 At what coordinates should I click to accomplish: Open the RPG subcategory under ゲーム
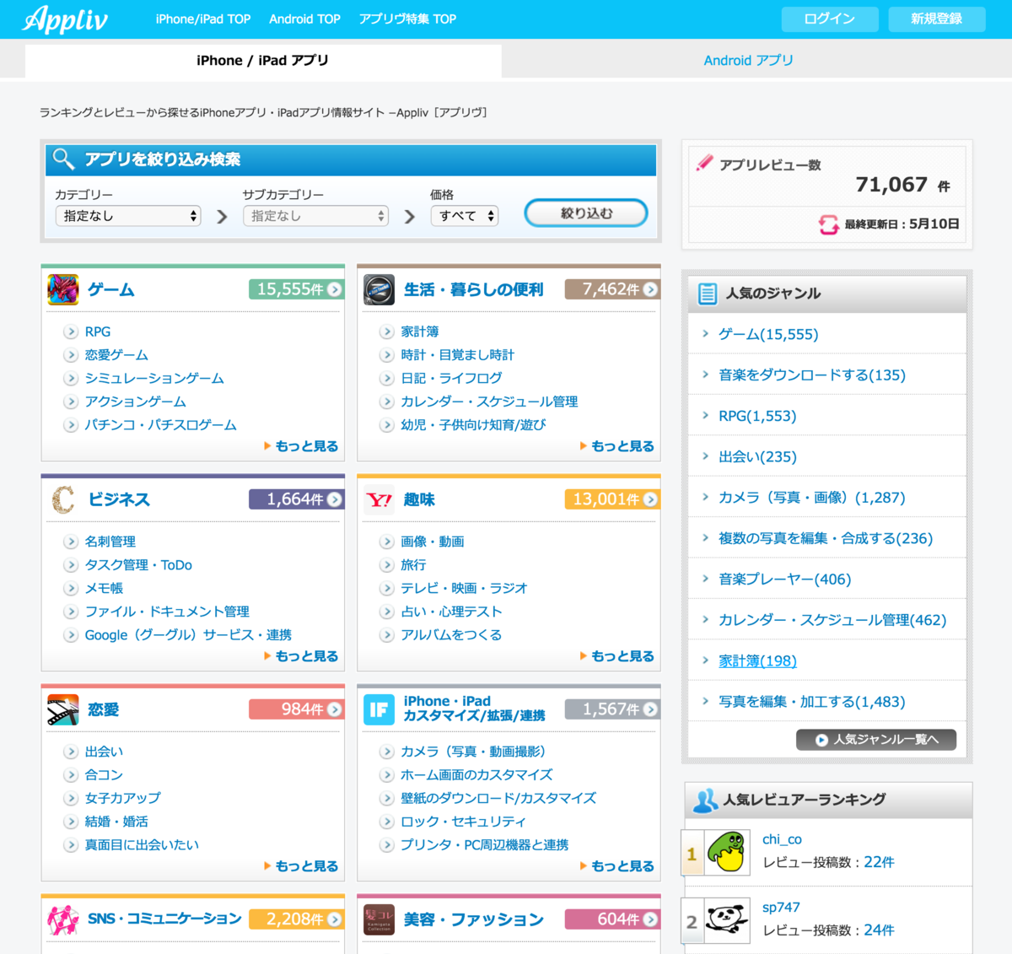click(x=98, y=332)
